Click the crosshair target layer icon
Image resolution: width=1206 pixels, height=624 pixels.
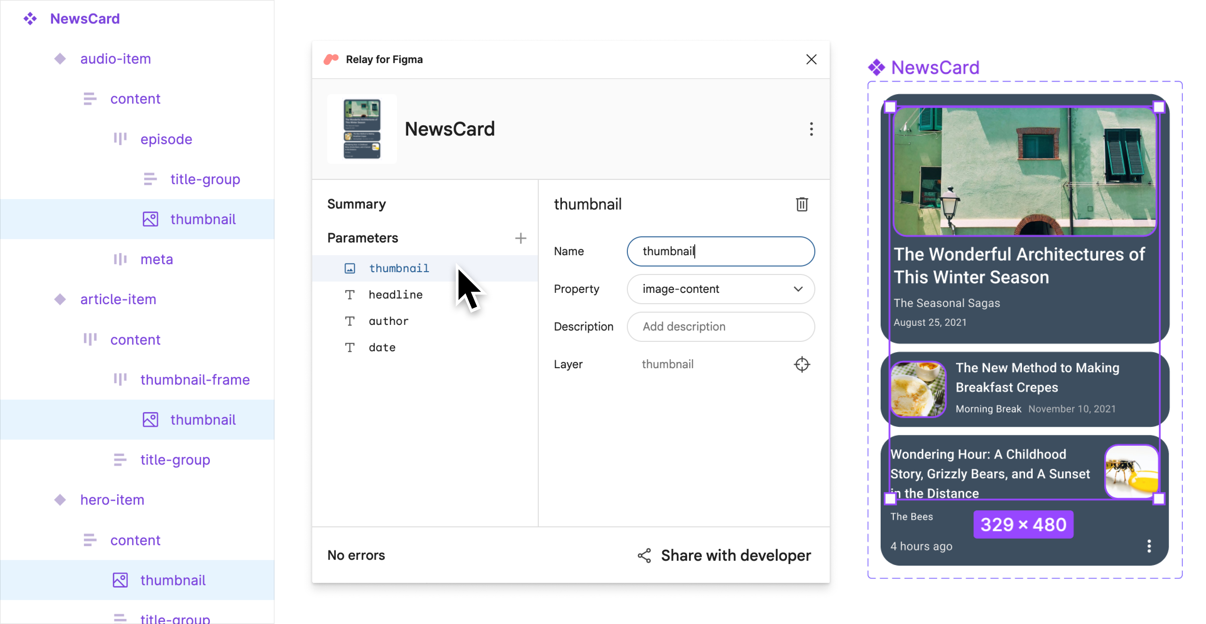pos(801,364)
